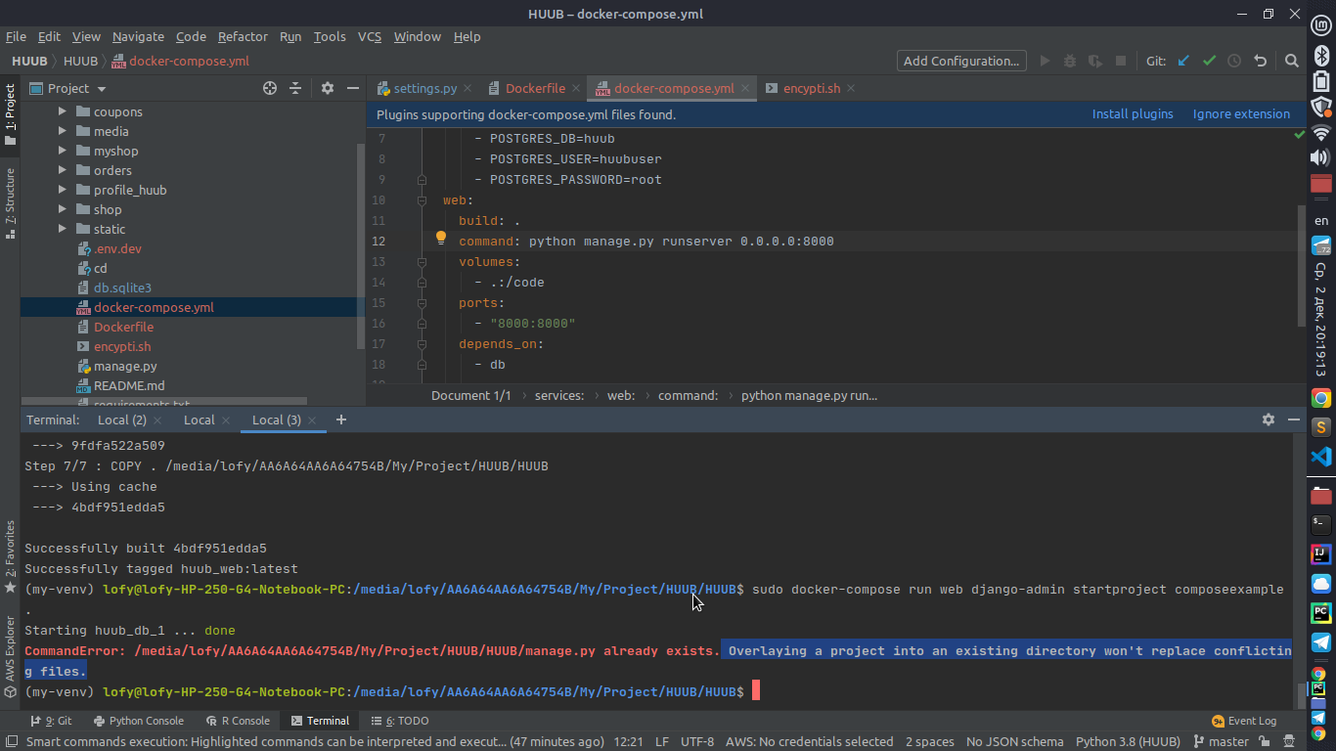Image resolution: width=1336 pixels, height=751 pixels.
Task: Collapse all in Project panel
Action: click(x=295, y=88)
